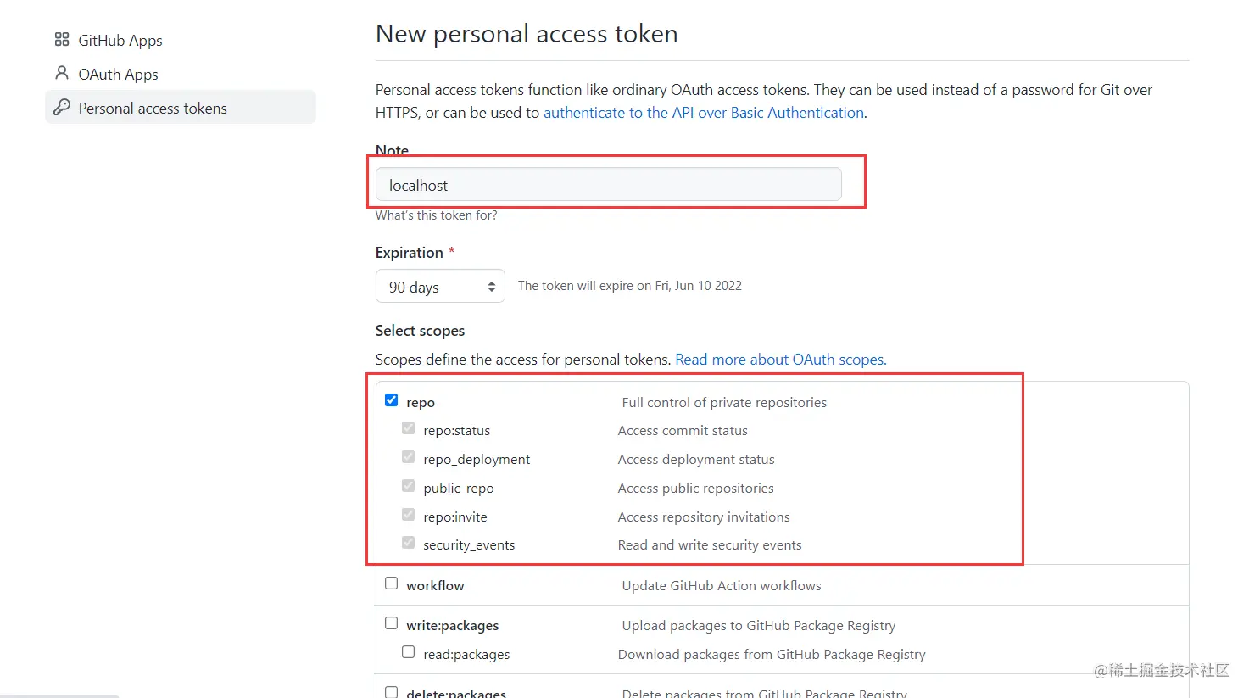The height and width of the screenshot is (698, 1249).
Task: Toggle the delete:packages checkbox
Action: (x=391, y=692)
